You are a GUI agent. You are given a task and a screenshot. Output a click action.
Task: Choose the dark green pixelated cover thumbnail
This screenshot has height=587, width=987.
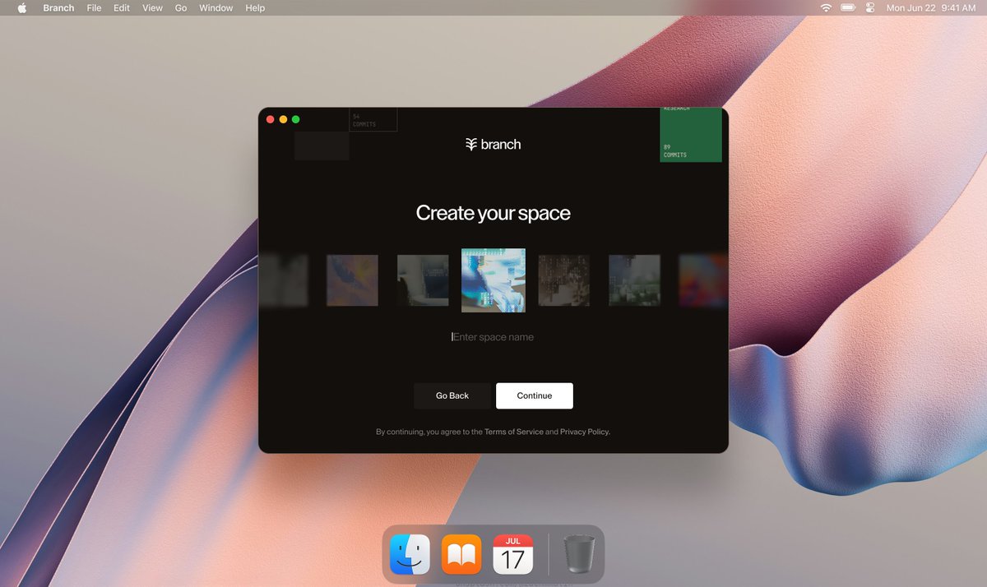[634, 280]
